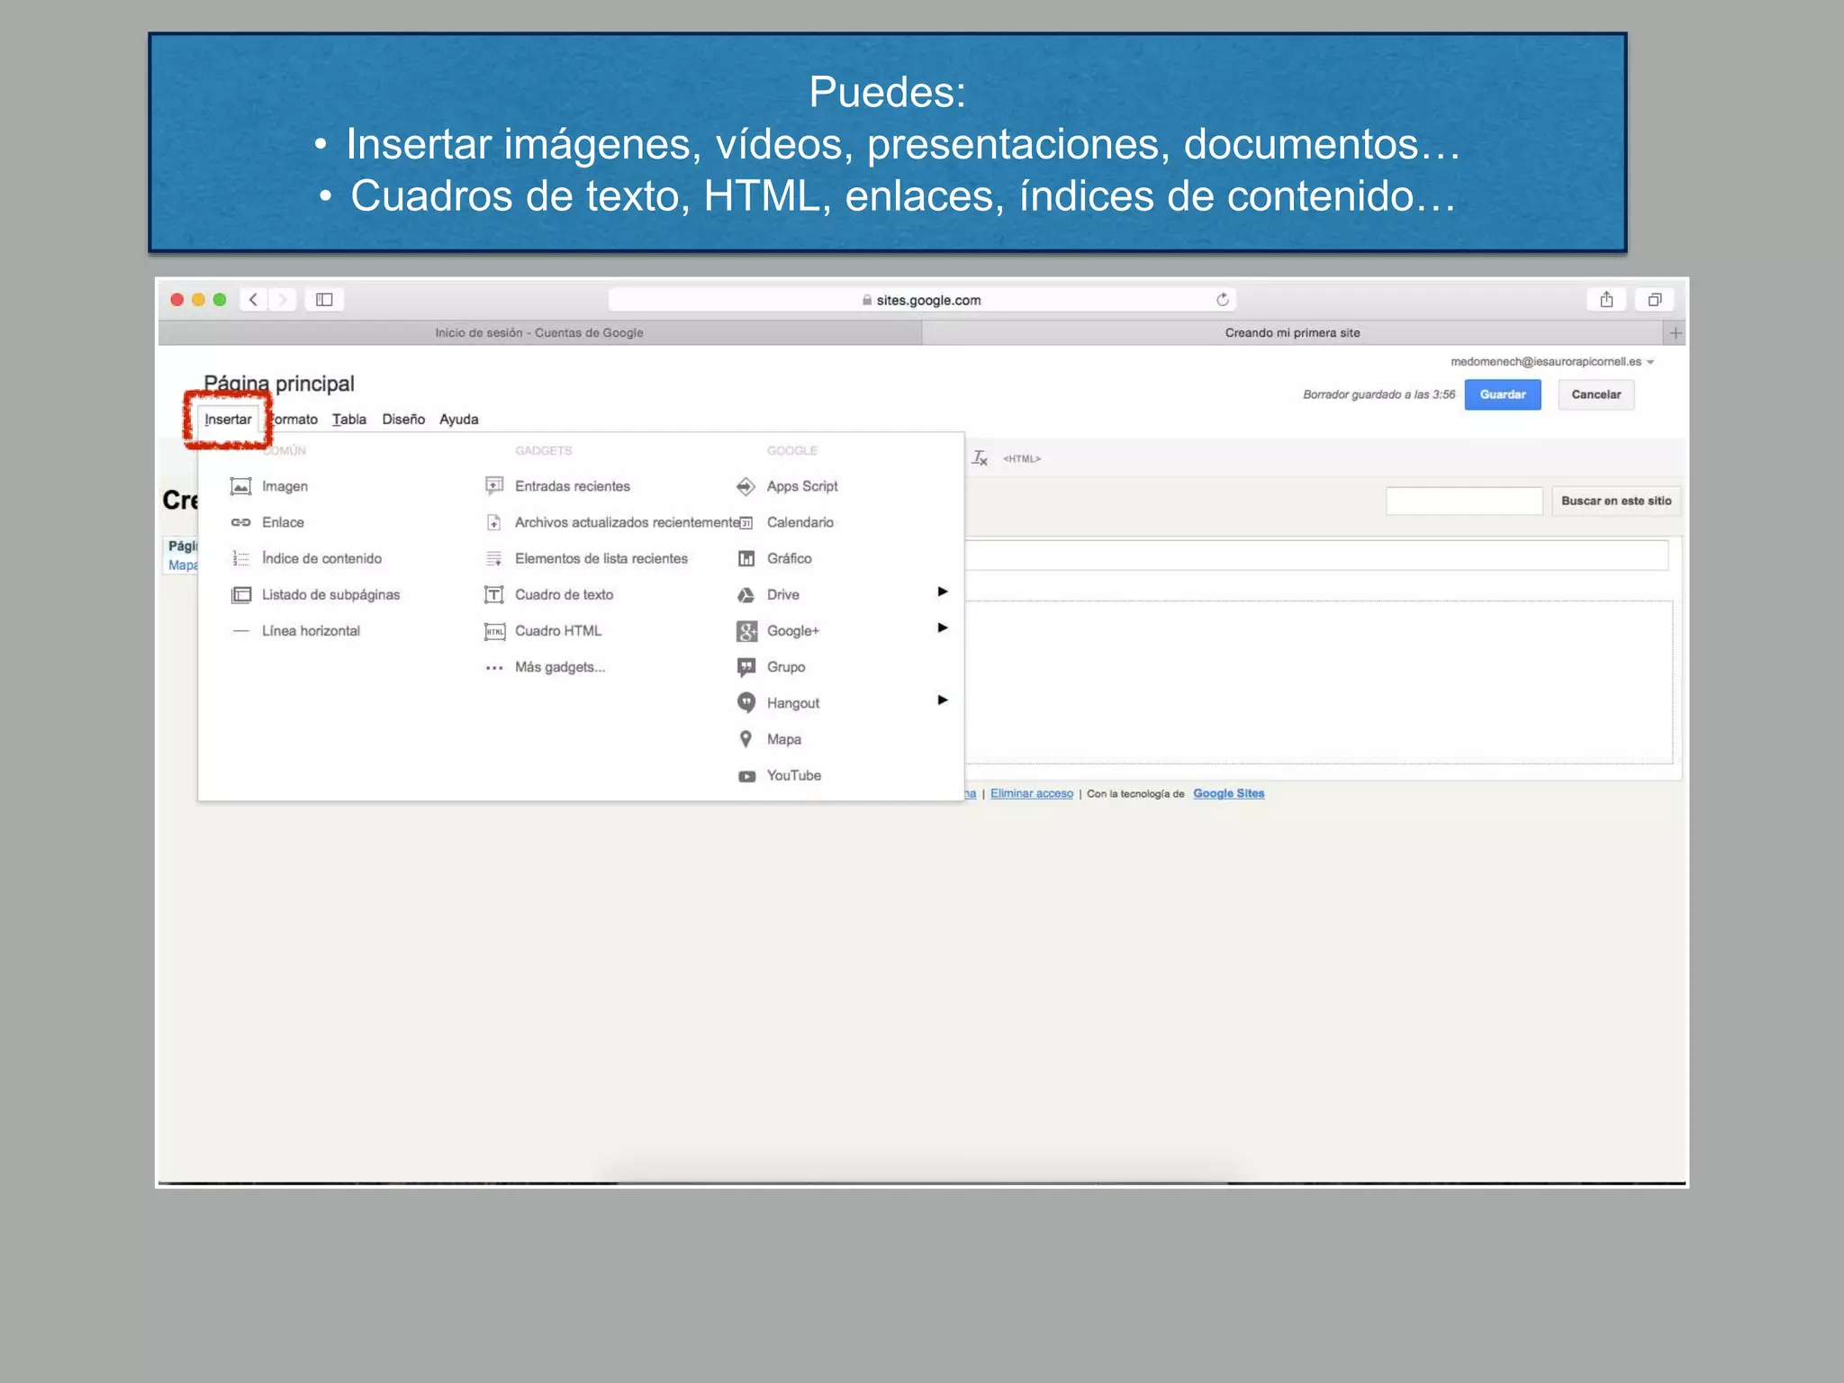Select Cuadro de texto menu entry
1844x1383 pixels.
pos(564,595)
